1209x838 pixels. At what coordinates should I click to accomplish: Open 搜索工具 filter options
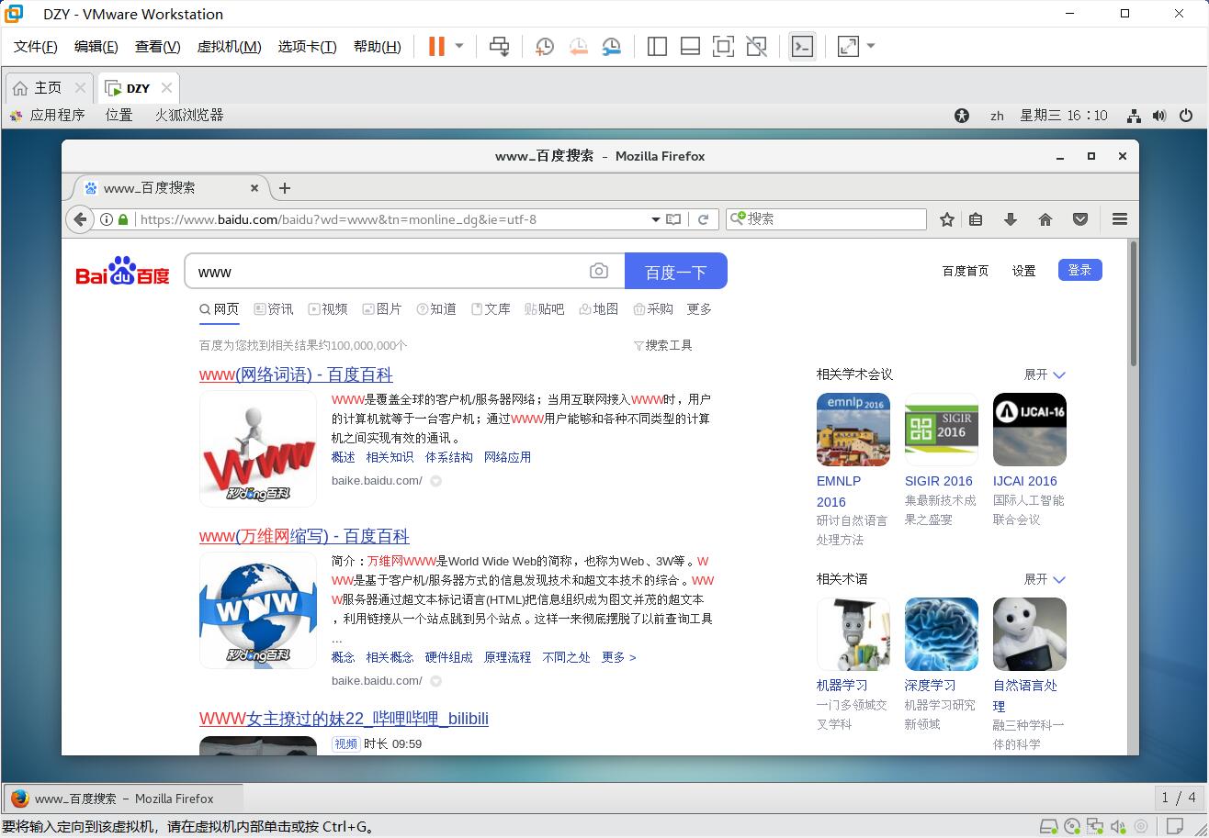click(x=663, y=345)
